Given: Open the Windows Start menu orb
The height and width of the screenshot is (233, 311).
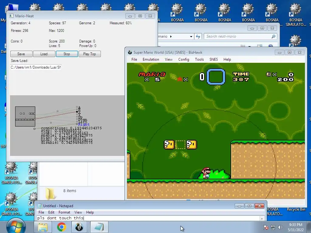Looking at the screenshot, I should coord(16,227).
